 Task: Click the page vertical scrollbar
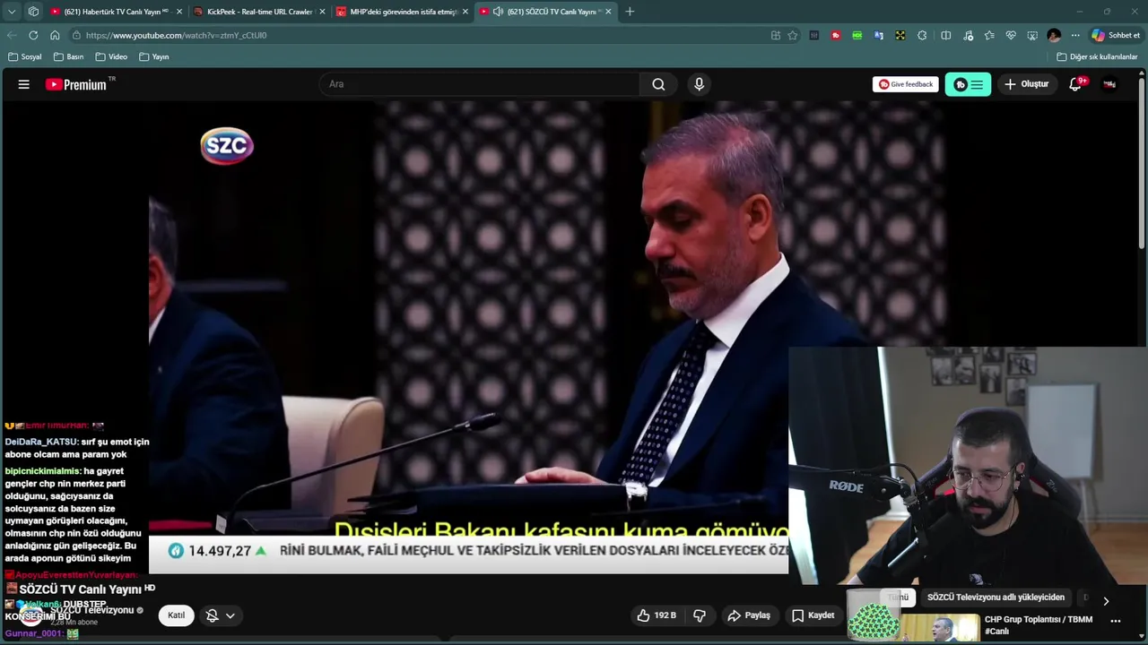point(1142,163)
